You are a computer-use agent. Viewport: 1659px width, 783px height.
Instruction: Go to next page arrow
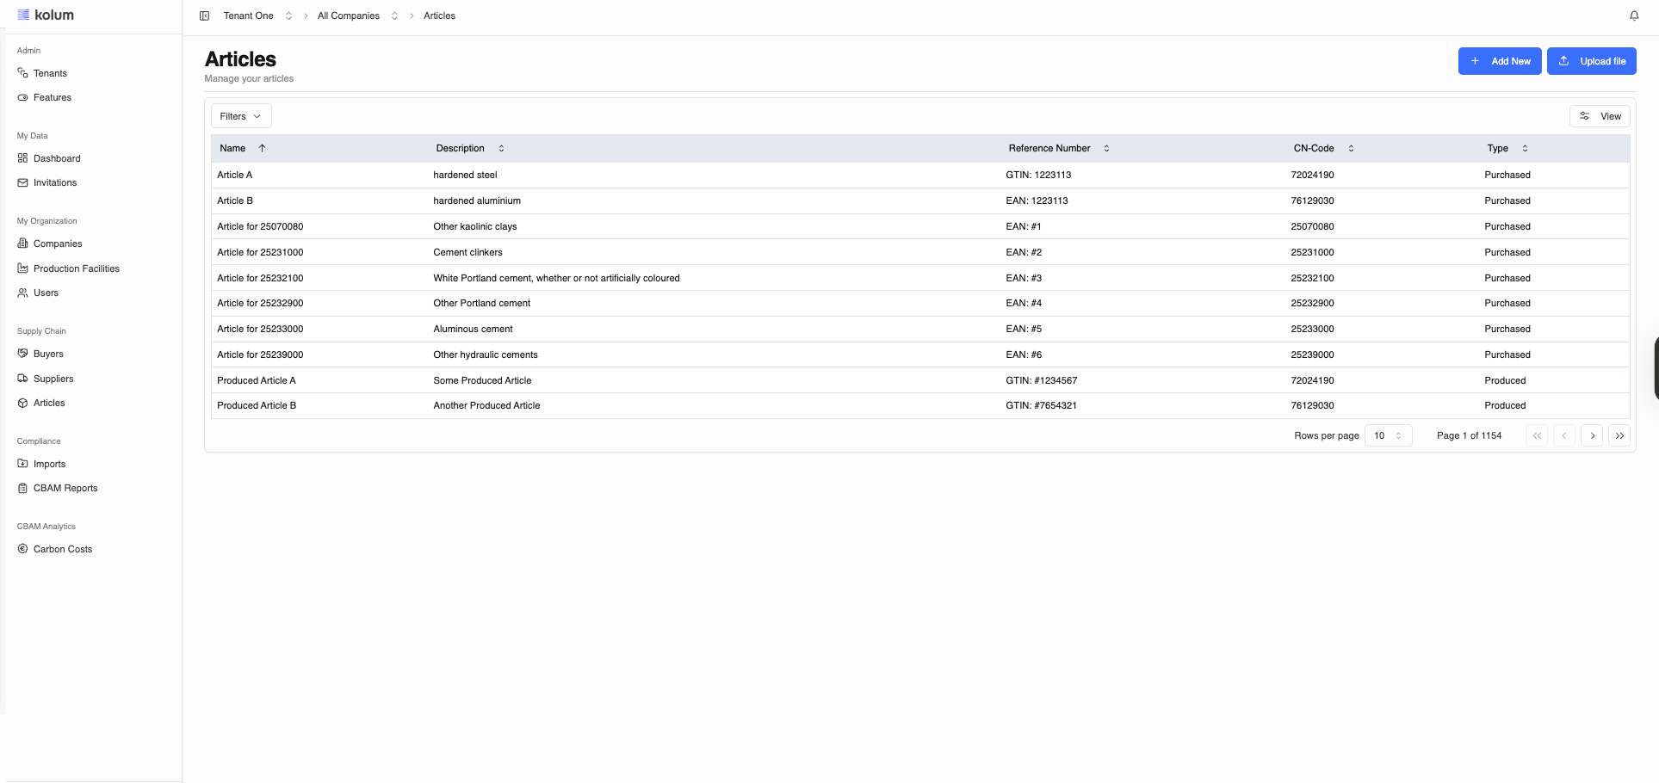(1592, 435)
